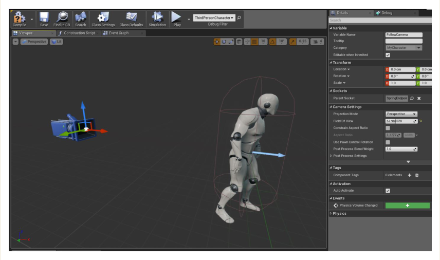Open the Compile options arrow

pos(32,20)
